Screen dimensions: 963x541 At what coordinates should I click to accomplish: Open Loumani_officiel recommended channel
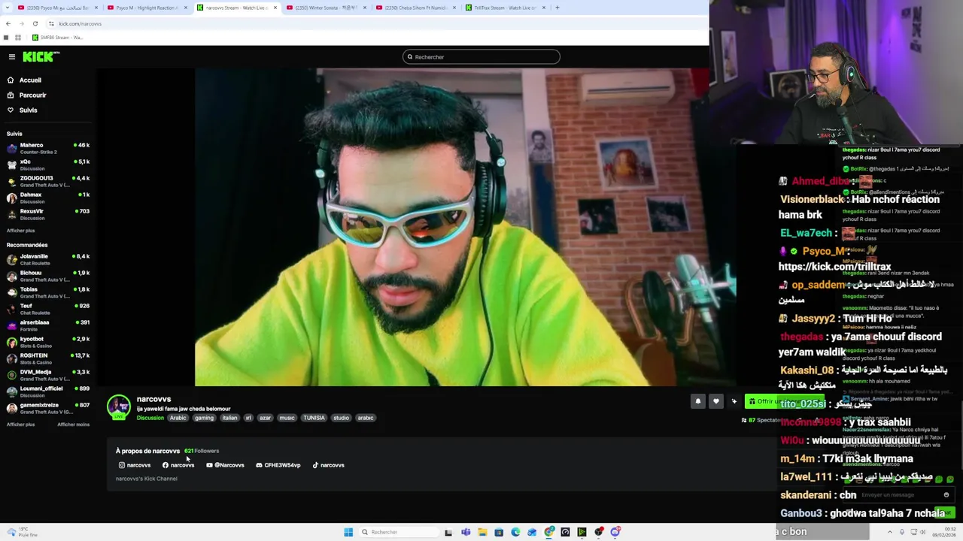coord(48,391)
